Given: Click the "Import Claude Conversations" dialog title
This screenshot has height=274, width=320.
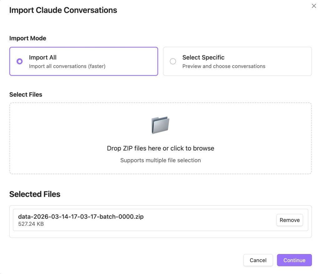Looking at the screenshot, I should click(63, 10).
